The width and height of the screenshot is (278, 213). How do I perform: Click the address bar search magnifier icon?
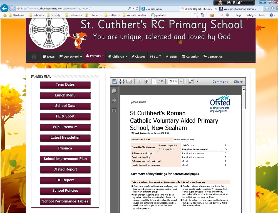click(130, 8)
